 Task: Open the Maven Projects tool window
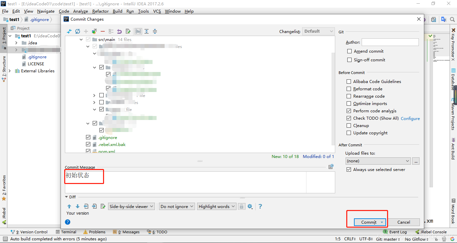[453, 114]
